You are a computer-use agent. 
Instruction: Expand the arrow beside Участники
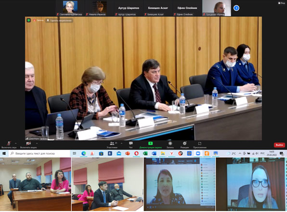tap(121, 144)
